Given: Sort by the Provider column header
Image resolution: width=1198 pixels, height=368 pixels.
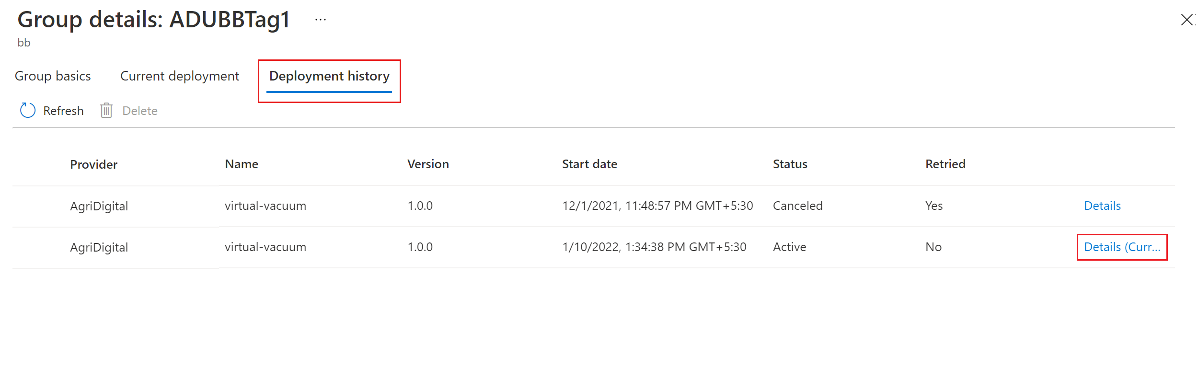Looking at the screenshot, I should pos(94,164).
